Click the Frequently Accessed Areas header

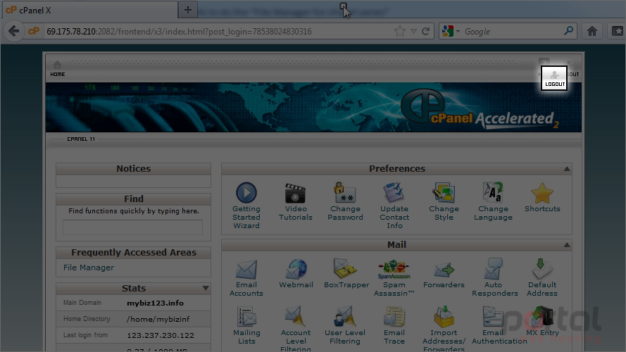tap(133, 252)
